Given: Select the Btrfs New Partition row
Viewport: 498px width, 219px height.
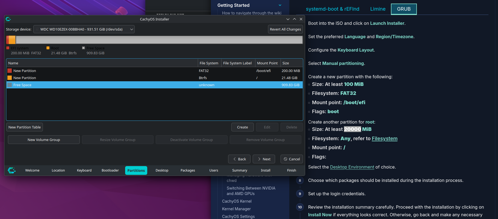Looking at the screenshot, I should pos(155,78).
